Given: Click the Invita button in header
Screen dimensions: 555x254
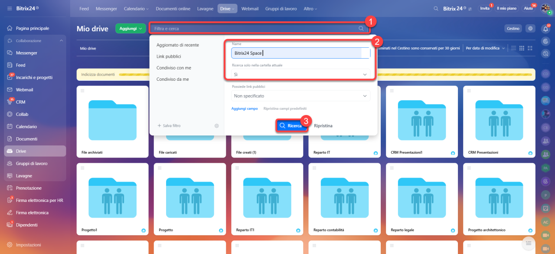Looking at the screenshot, I should pyautogui.click(x=485, y=9).
